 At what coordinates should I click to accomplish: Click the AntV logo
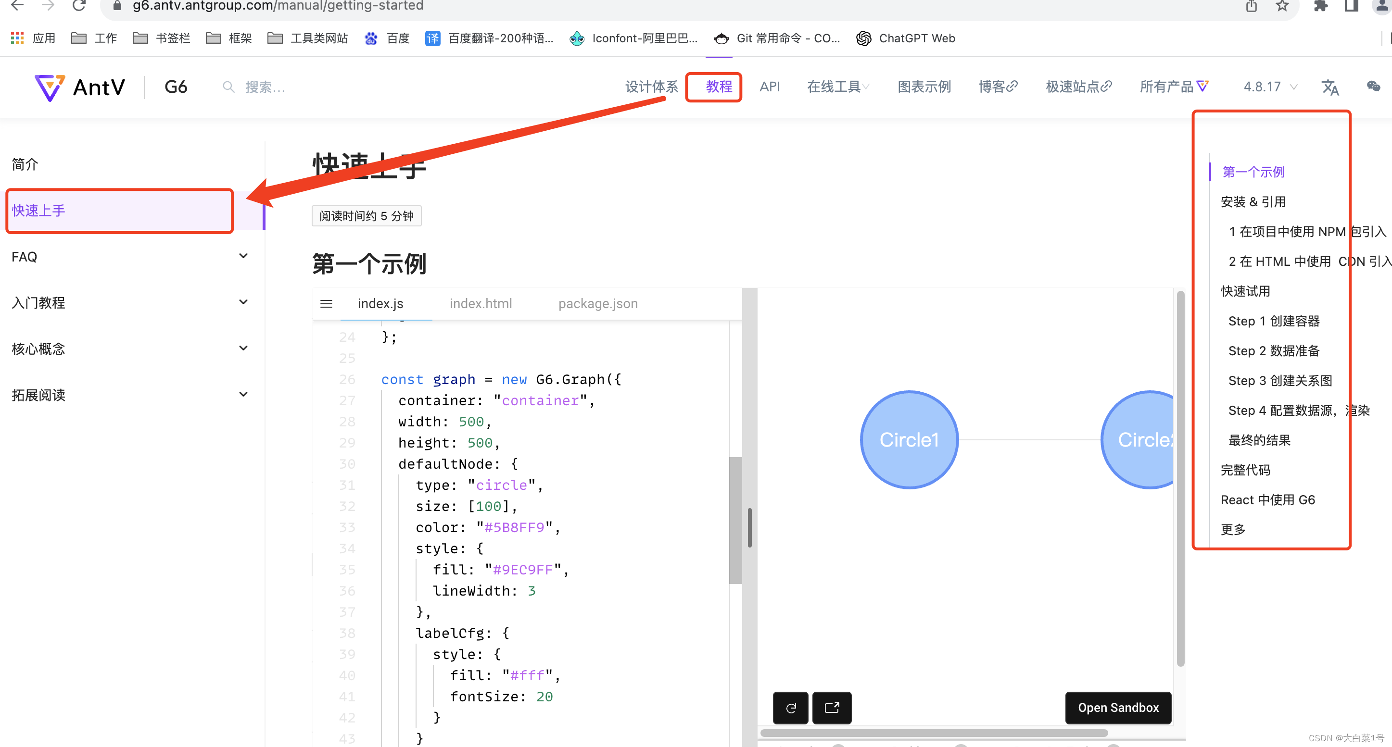click(x=80, y=87)
